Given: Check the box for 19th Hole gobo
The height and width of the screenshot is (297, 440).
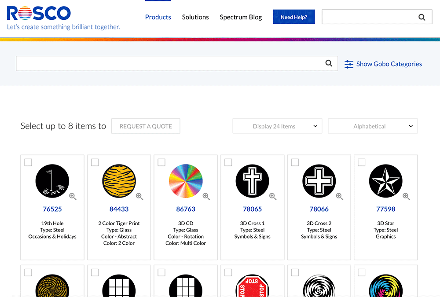Looking at the screenshot, I should coord(28,162).
